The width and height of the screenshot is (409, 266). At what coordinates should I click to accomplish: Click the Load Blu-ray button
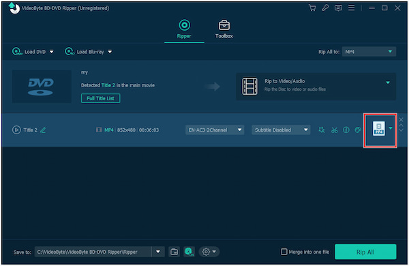[x=85, y=52]
